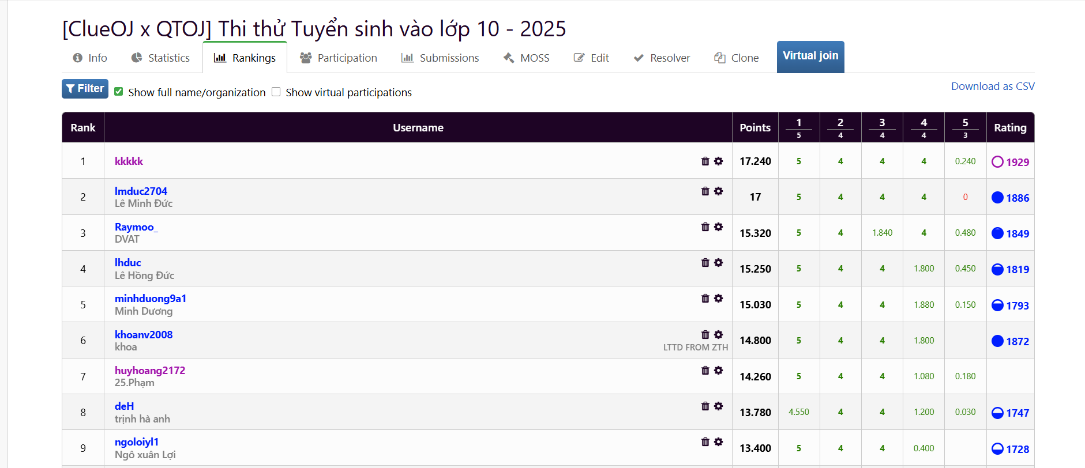
Task: Click rating circle icon next to 1747
Action: click(x=997, y=413)
